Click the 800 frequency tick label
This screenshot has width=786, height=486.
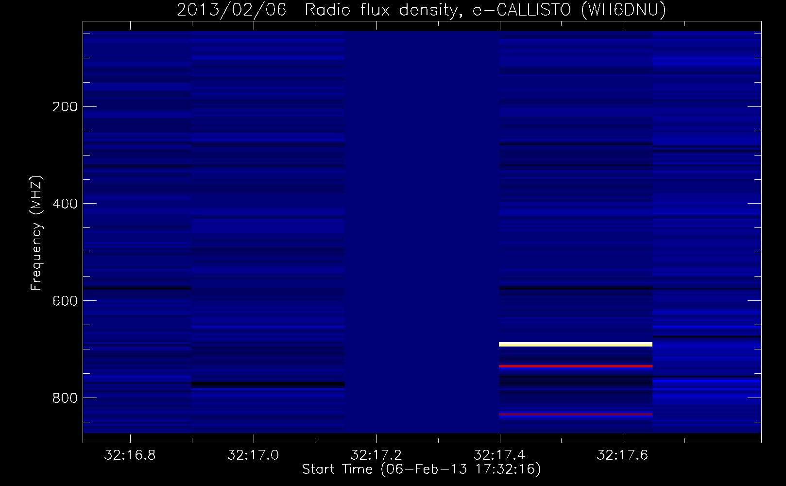tap(65, 399)
